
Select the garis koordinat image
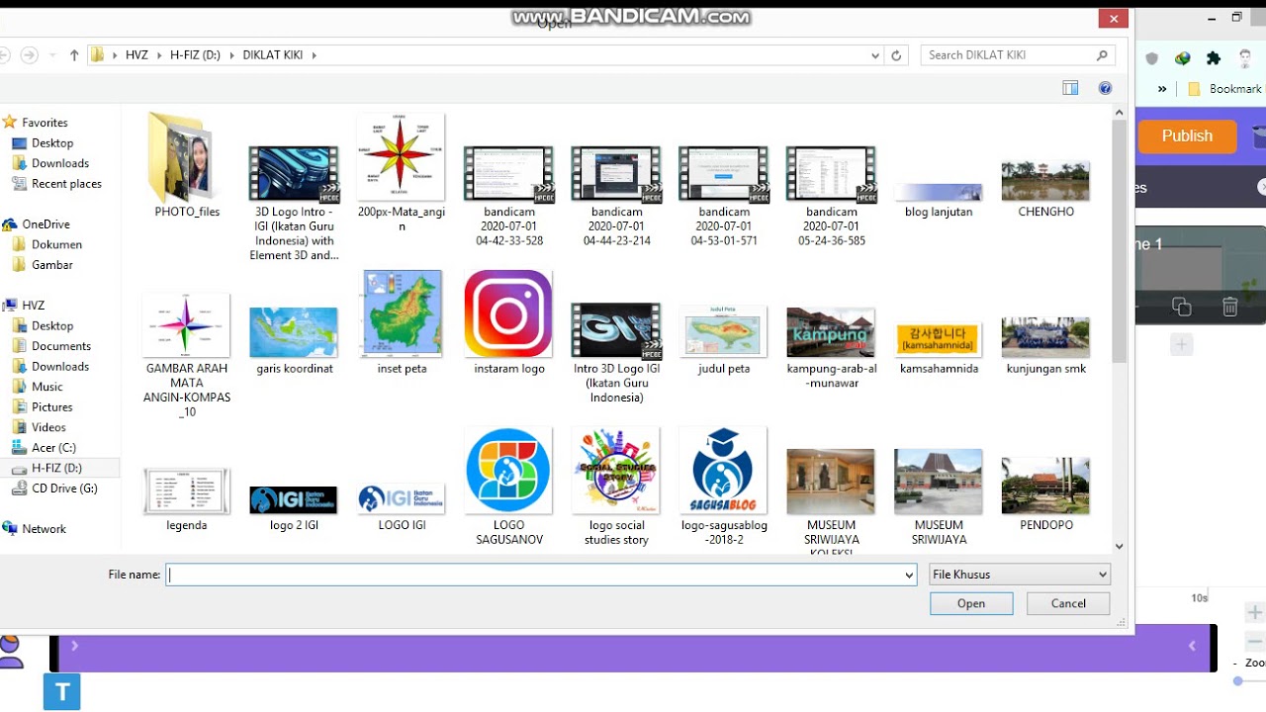[x=294, y=333]
